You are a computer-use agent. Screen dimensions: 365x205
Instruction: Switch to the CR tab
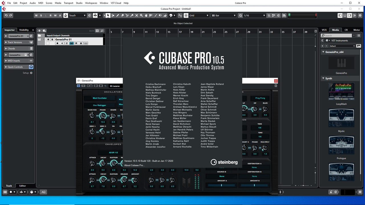346,30
